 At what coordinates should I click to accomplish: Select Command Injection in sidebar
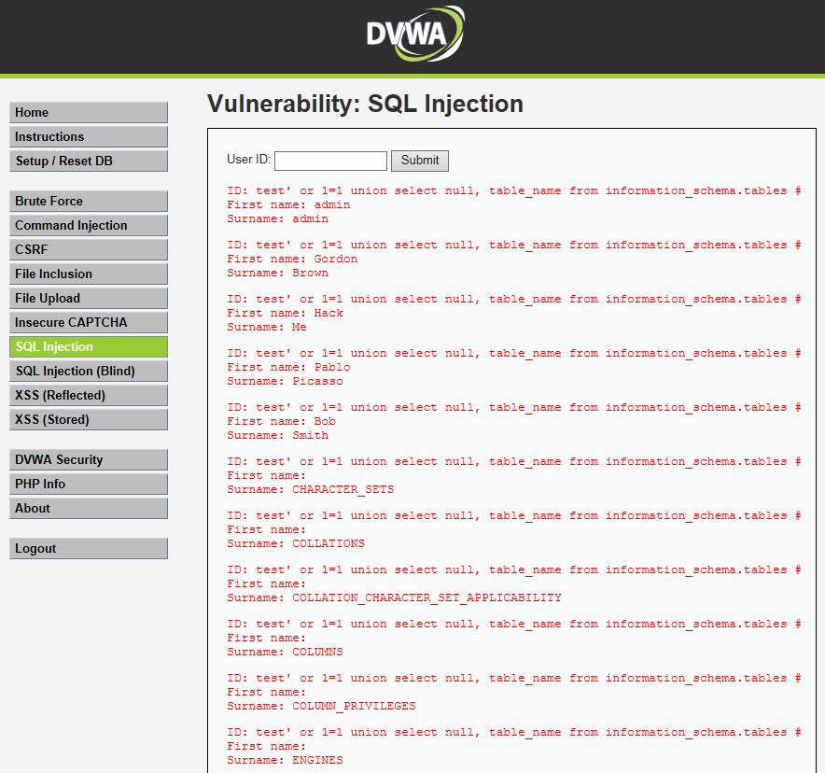point(89,225)
